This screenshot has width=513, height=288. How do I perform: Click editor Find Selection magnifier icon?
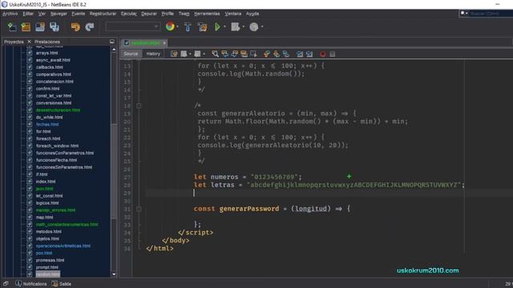point(215,54)
